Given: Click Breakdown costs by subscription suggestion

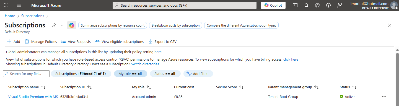Looking at the screenshot, I should click(175, 25).
